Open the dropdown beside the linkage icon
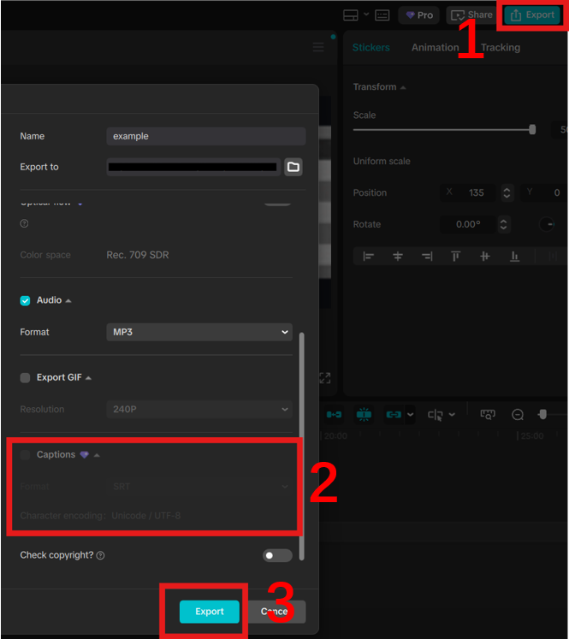The image size is (569, 639). (411, 415)
